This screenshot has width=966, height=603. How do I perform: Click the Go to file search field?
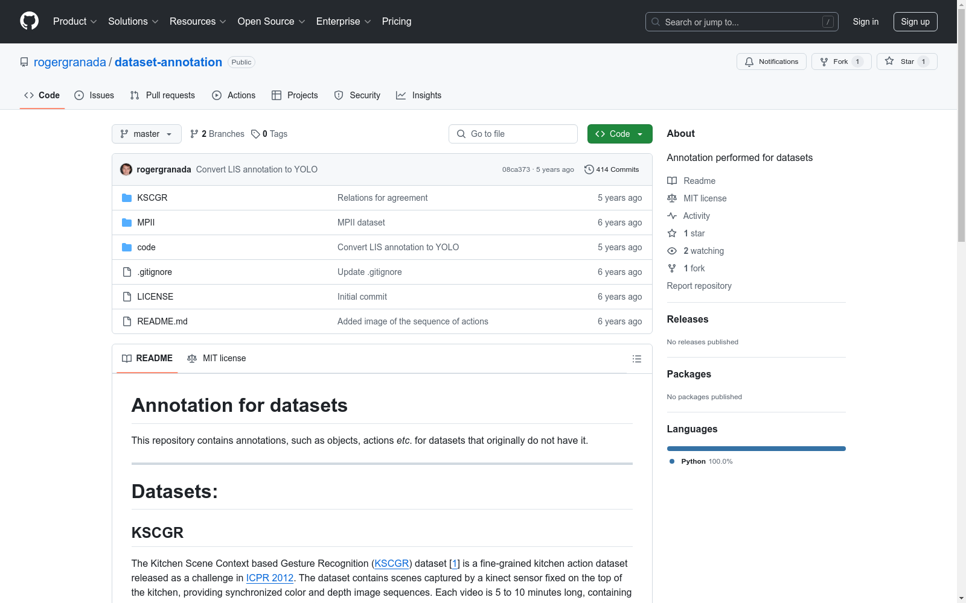pyautogui.click(x=513, y=134)
